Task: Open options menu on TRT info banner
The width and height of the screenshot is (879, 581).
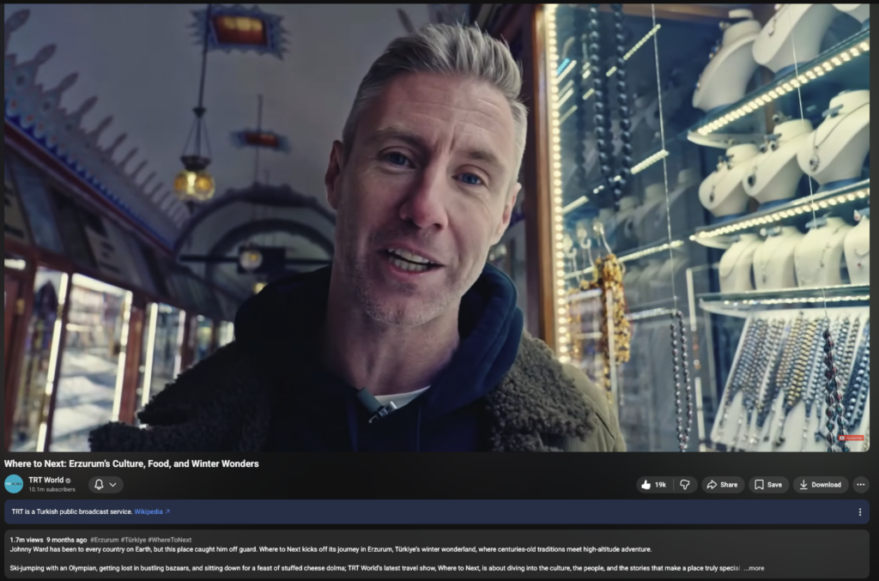Action: (859, 512)
